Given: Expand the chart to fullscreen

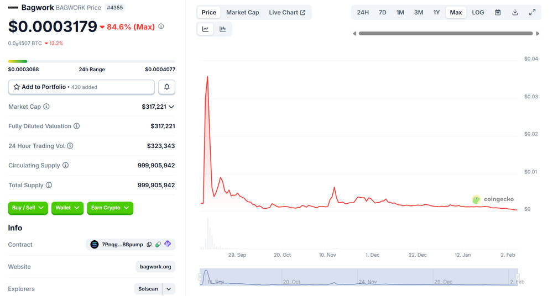Looking at the screenshot, I should 532,12.
